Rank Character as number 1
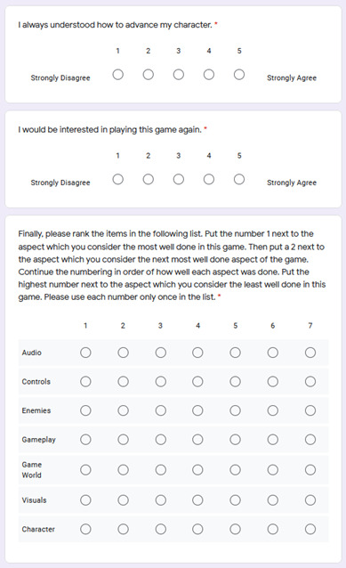 coord(85,529)
